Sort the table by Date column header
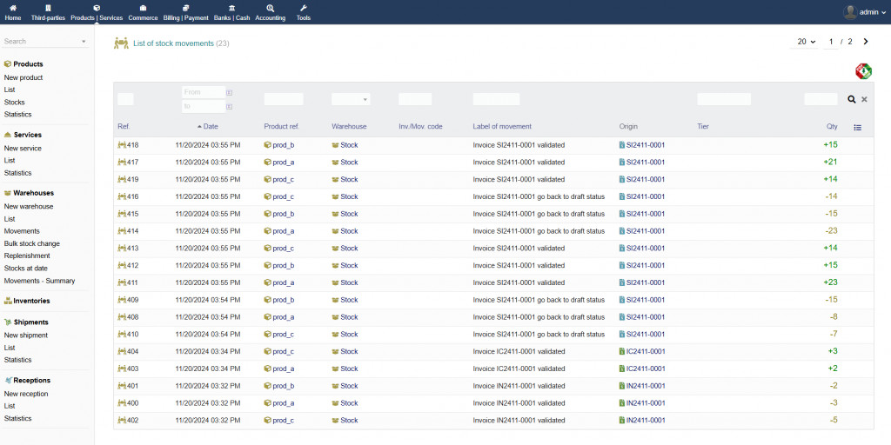 coord(211,127)
